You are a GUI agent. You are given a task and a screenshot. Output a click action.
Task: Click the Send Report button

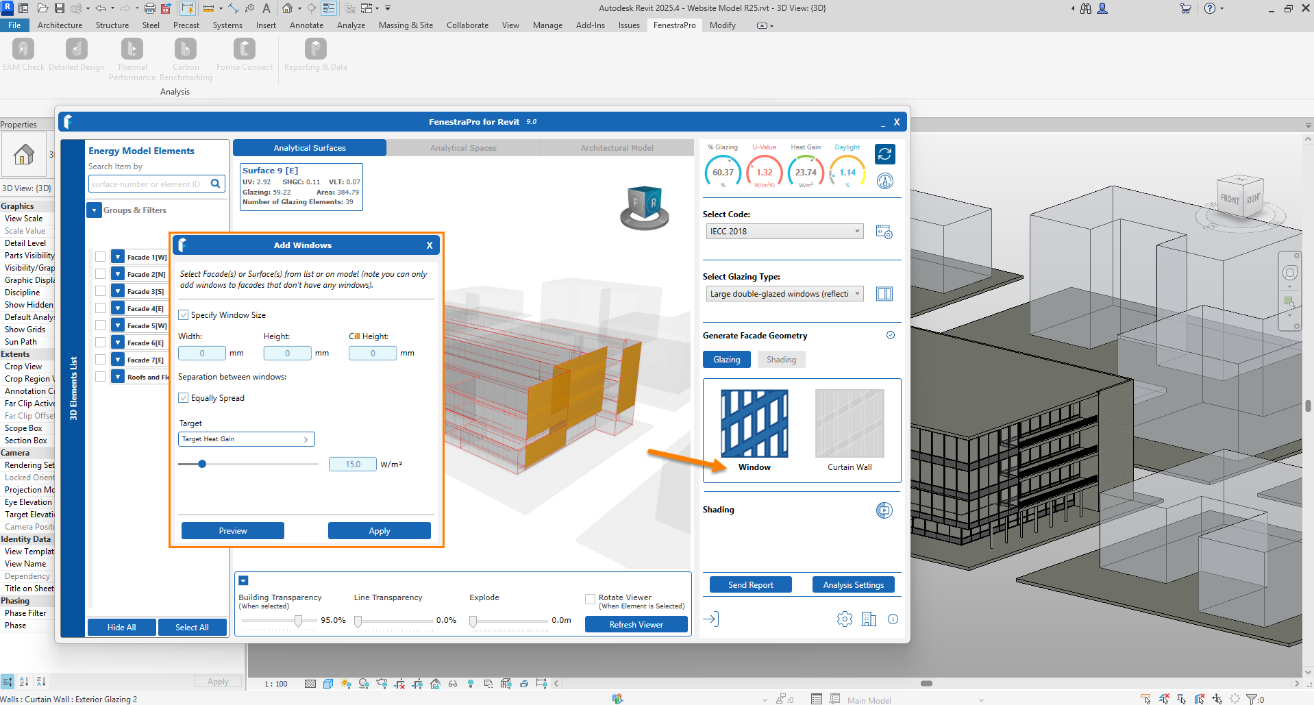[750, 585]
